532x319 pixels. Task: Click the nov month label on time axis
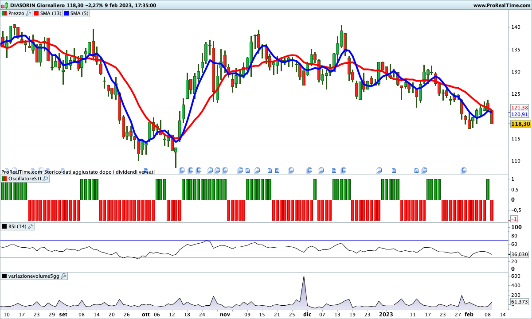pos(225,314)
